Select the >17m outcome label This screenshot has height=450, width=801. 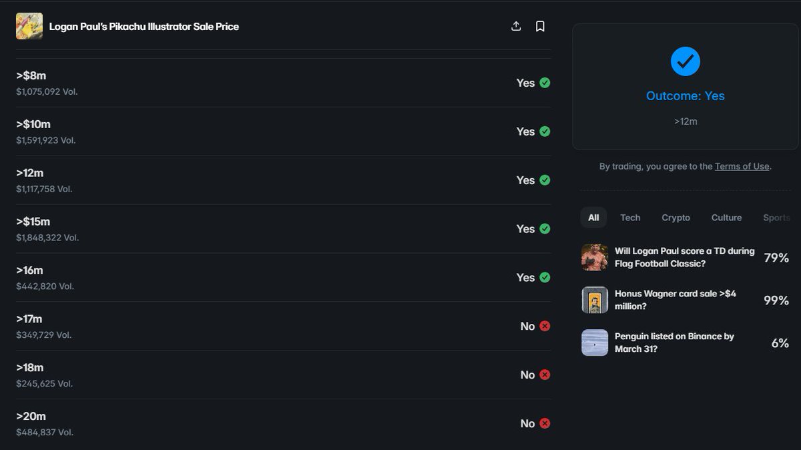point(29,319)
